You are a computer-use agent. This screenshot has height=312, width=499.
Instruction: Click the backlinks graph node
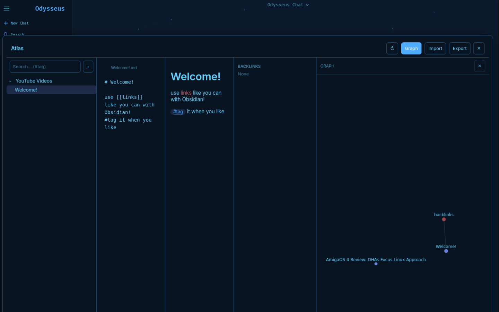pos(444,219)
